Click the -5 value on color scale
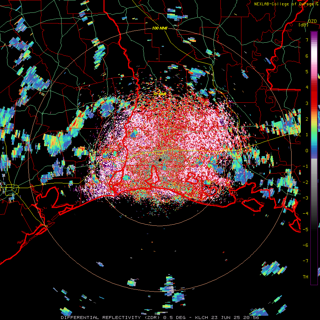320x320 pixels. point(305,230)
